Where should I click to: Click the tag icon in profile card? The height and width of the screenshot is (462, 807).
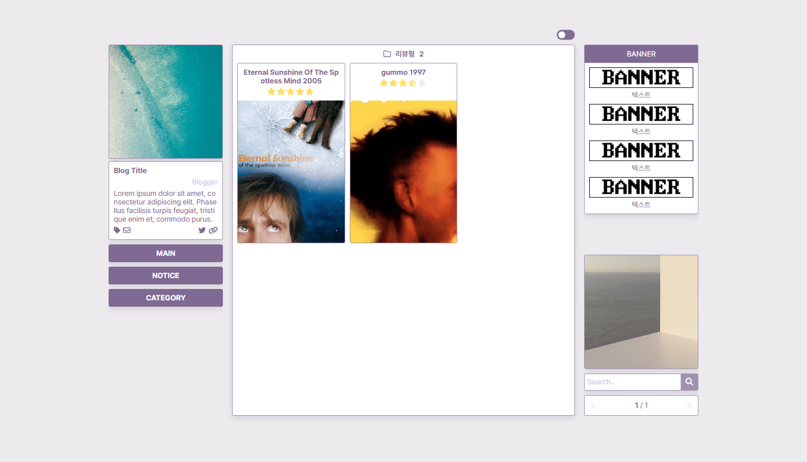[117, 230]
